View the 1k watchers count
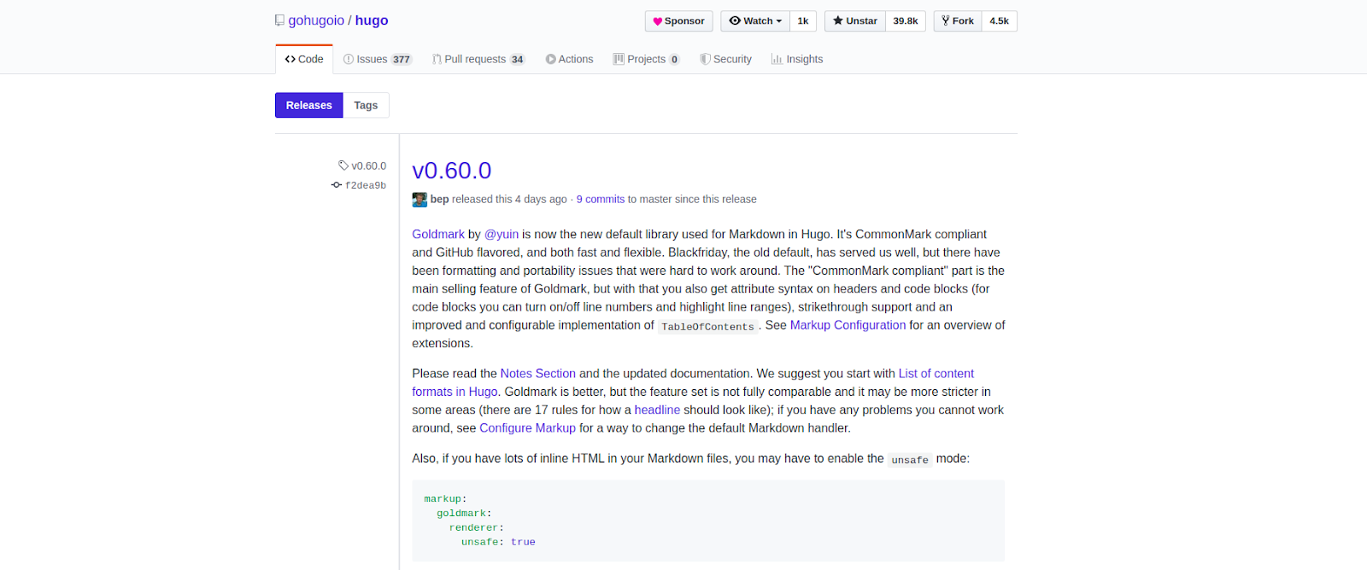 point(803,21)
